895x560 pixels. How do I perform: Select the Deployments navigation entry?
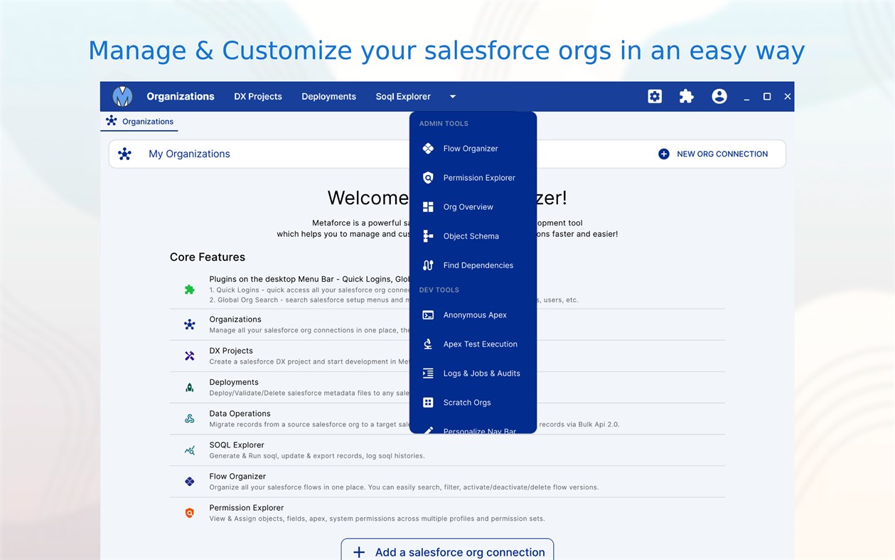pyautogui.click(x=328, y=96)
